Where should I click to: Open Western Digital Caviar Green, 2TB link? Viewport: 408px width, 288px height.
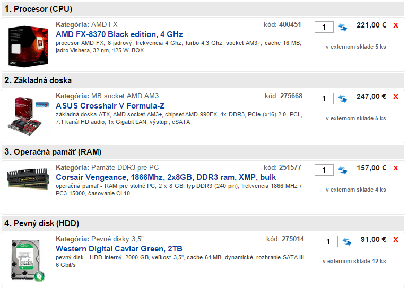pyautogui.click(x=119, y=249)
